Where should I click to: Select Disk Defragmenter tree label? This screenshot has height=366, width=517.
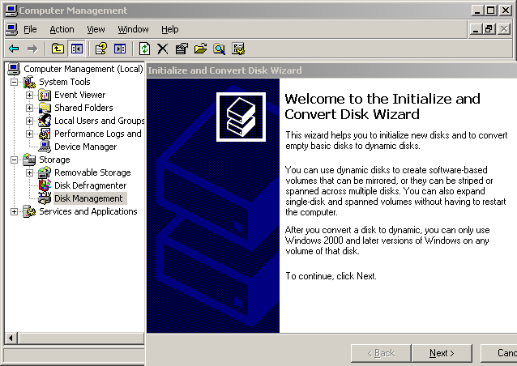90,185
